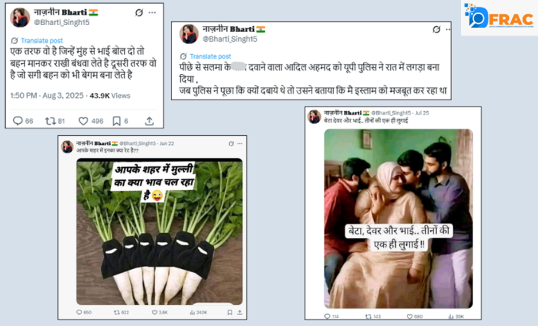Screen dimensions: 538x326
Task: Click DFRAC logo in corner
Action: [x=498, y=16]
